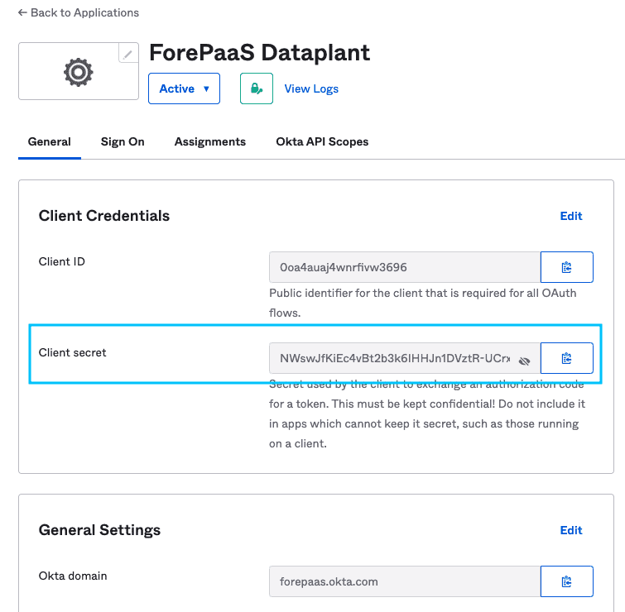Click the Client secret value field
The image size is (625, 612).
(405, 358)
